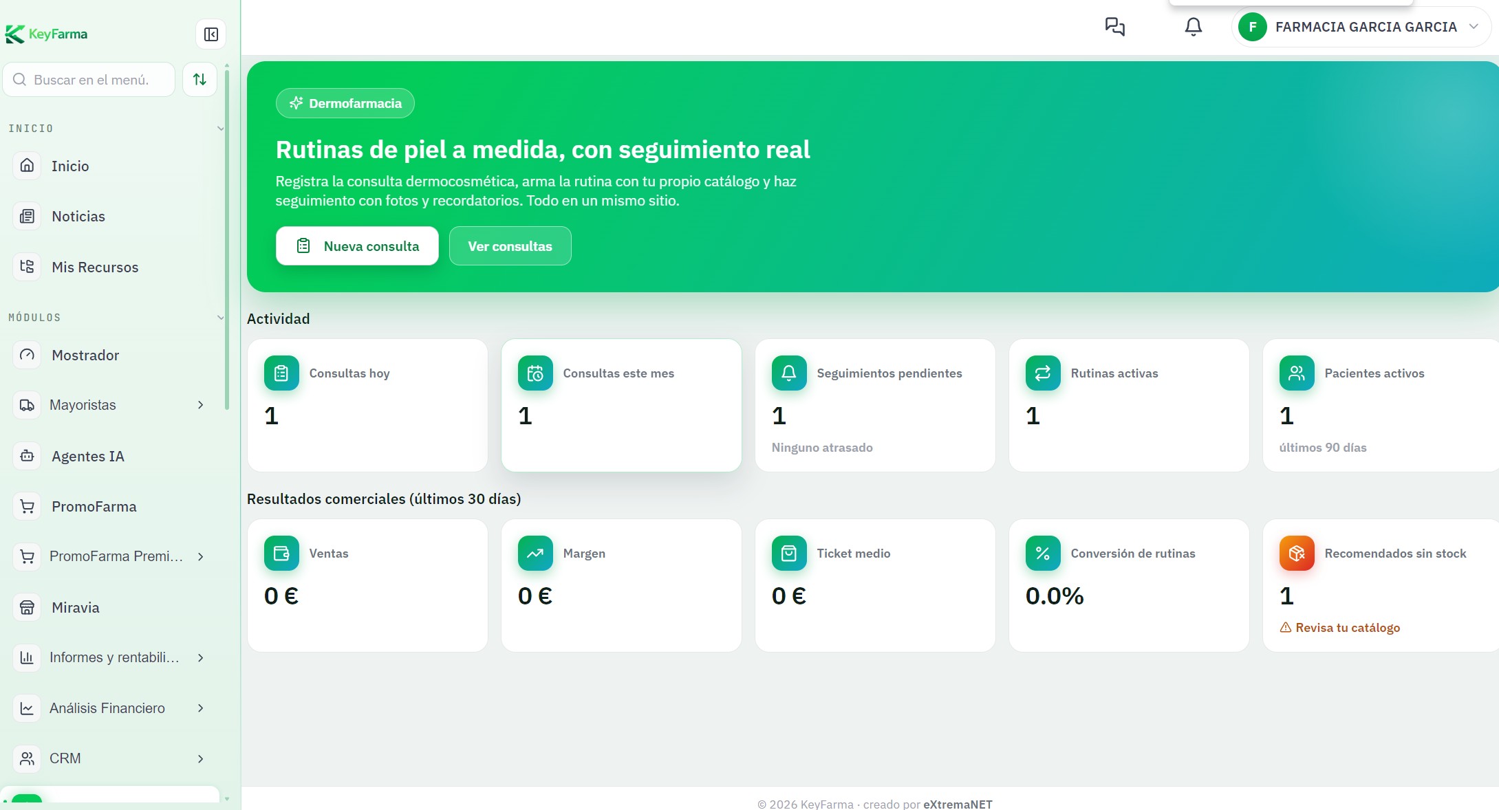Collapse the MÓDULOS section chevron
The height and width of the screenshot is (810, 1499).
pyautogui.click(x=220, y=318)
